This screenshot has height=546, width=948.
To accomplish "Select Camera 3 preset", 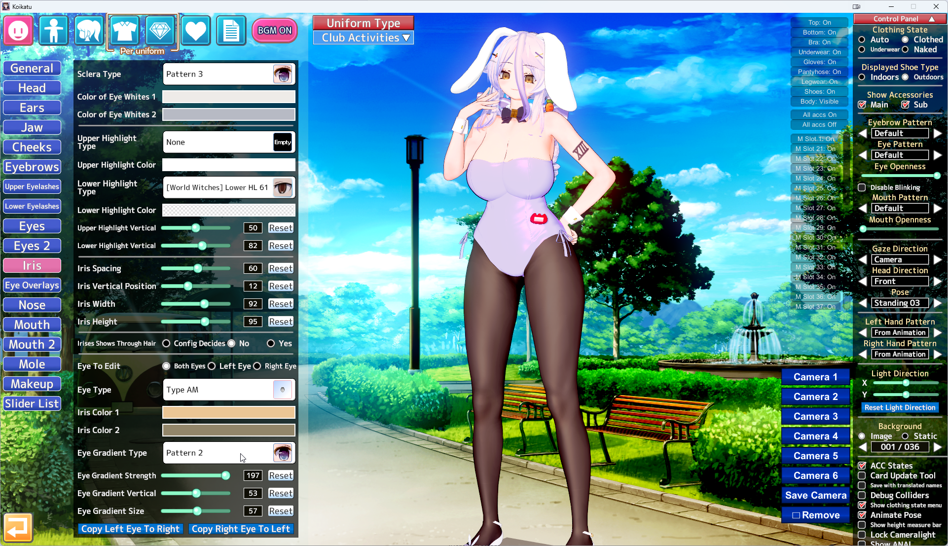I will (816, 416).
